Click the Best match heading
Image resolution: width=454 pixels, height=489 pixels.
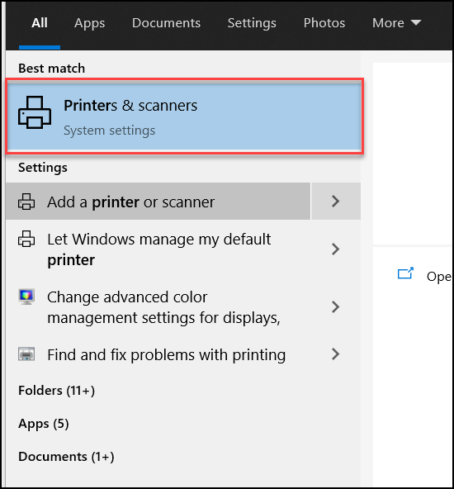click(x=51, y=68)
